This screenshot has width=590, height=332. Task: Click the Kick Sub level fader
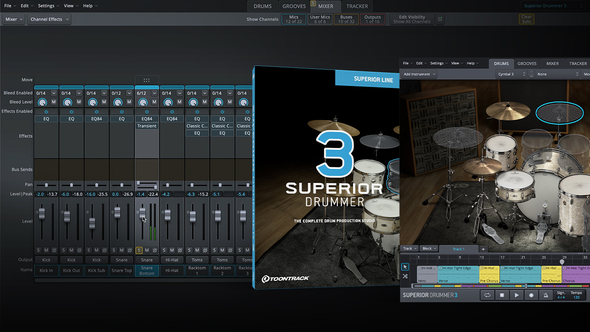92,222
